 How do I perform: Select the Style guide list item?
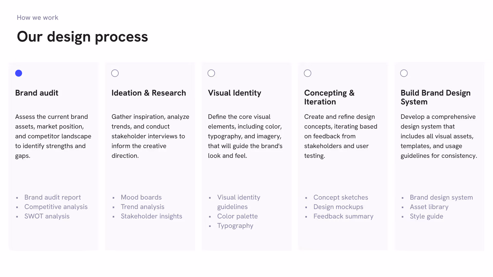click(x=426, y=216)
